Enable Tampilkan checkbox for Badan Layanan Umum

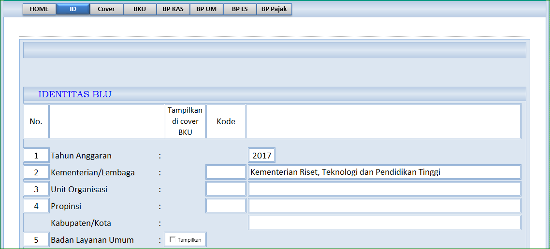[172, 239]
